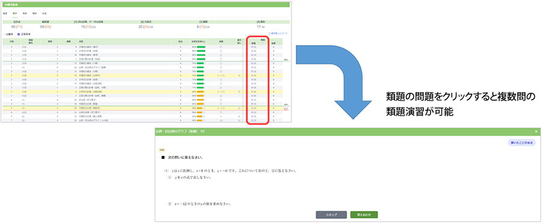Open similar problems for 方程式の解法(移項) row
This screenshot has width=542, height=223.
coord(254,55)
